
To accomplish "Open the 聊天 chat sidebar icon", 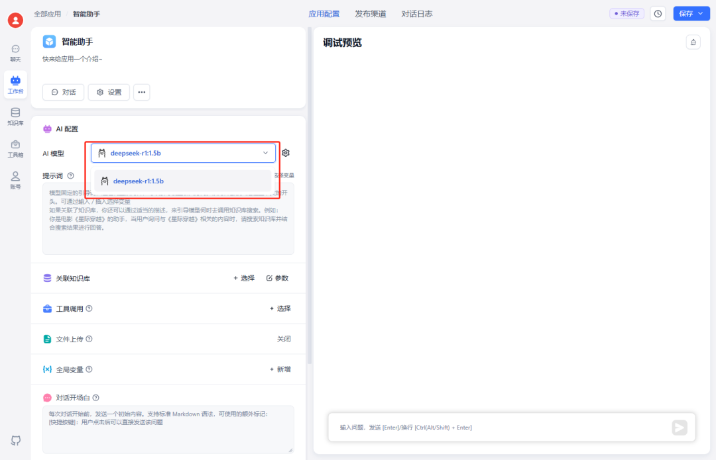I will (15, 52).
